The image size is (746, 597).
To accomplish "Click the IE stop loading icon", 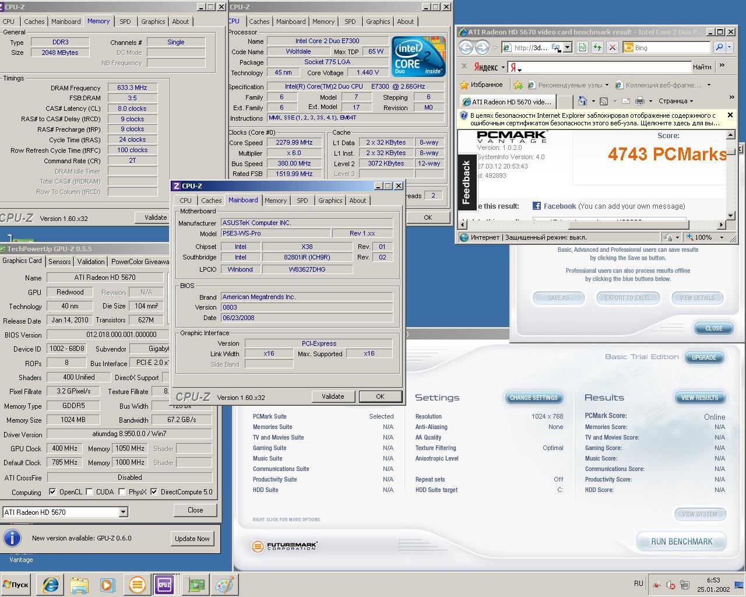I will [x=613, y=47].
